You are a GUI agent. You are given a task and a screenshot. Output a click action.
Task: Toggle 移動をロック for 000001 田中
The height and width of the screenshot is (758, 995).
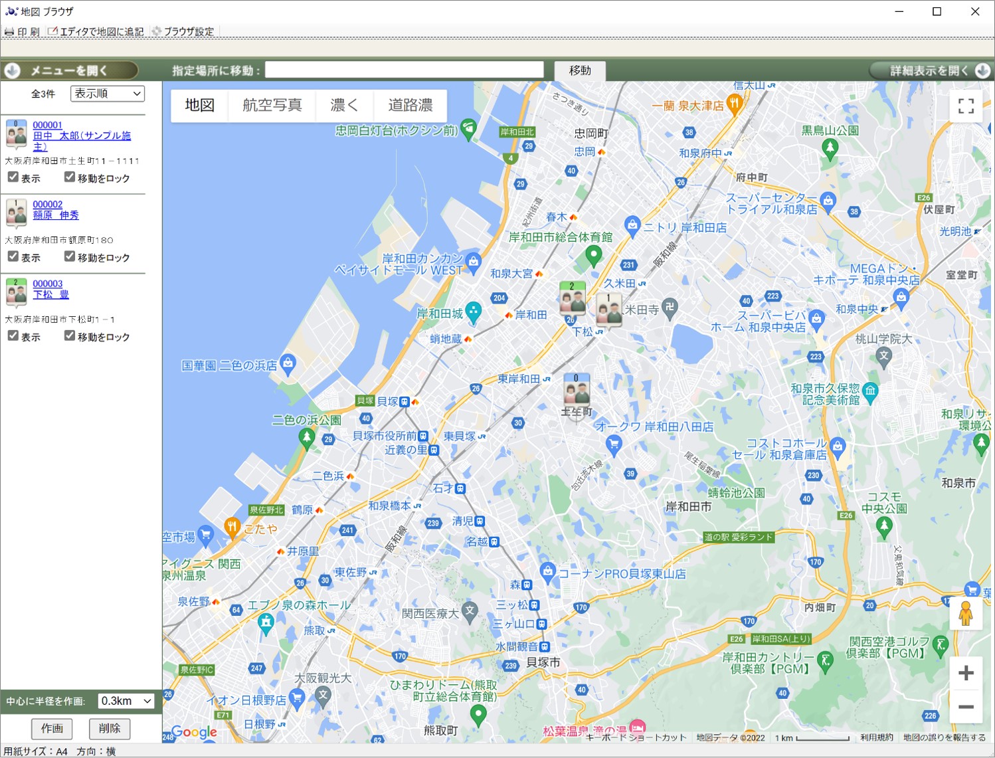point(69,177)
